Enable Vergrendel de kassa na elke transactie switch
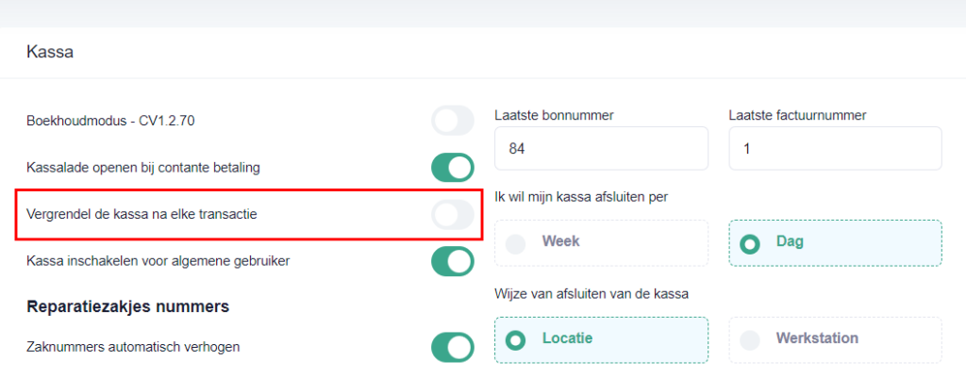 453,215
